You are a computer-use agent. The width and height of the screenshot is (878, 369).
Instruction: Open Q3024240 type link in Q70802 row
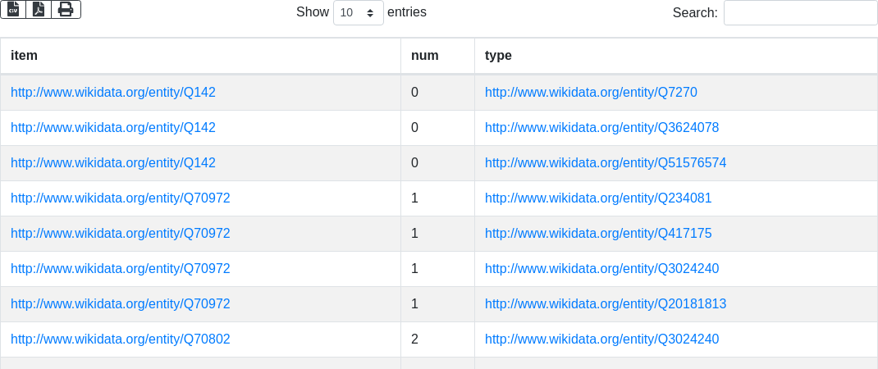tap(601, 339)
